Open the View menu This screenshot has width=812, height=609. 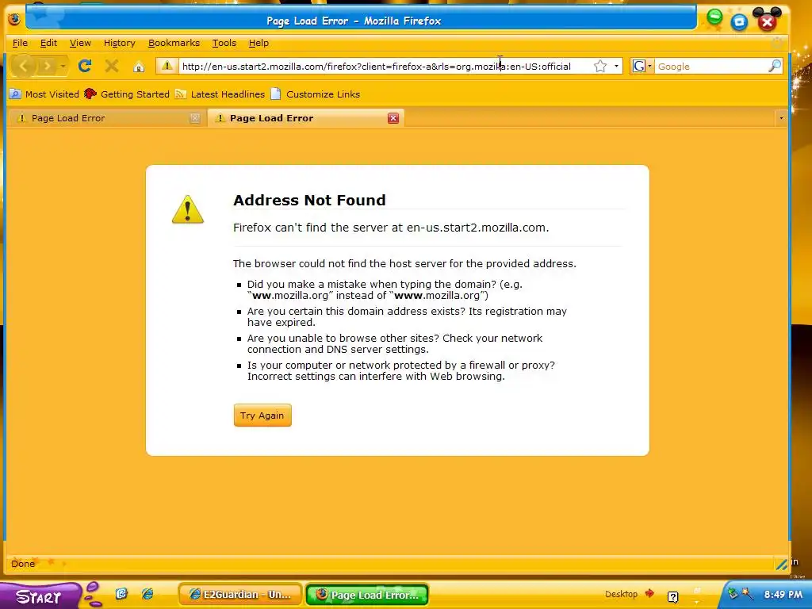tap(80, 43)
